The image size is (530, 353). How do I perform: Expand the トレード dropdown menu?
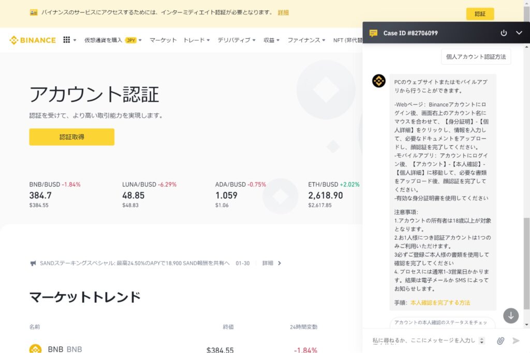click(196, 40)
